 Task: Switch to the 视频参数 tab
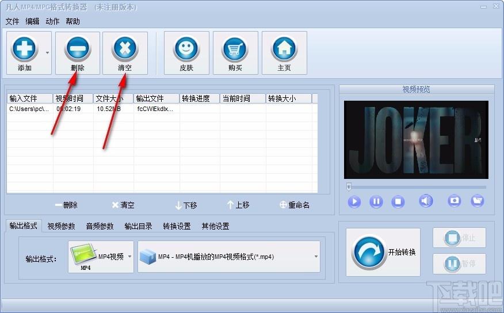pyautogui.click(x=61, y=226)
